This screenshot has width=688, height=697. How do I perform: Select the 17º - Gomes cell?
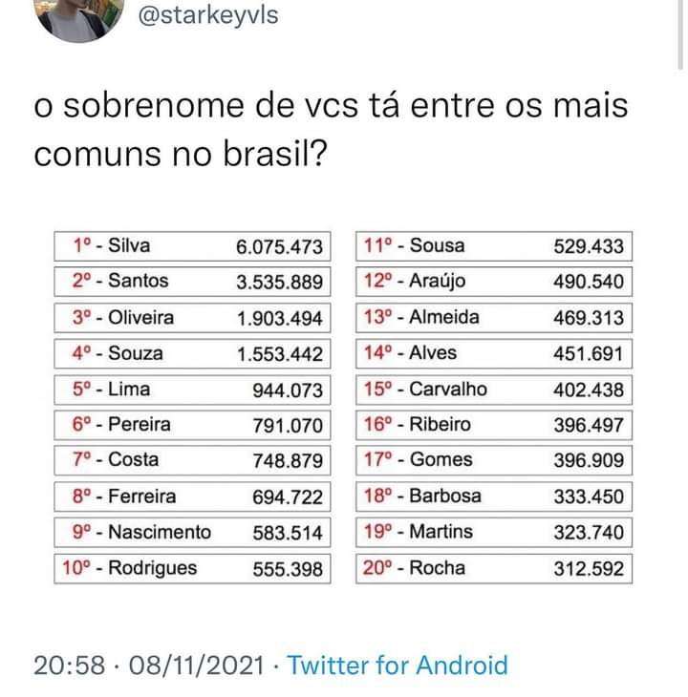click(419, 460)
